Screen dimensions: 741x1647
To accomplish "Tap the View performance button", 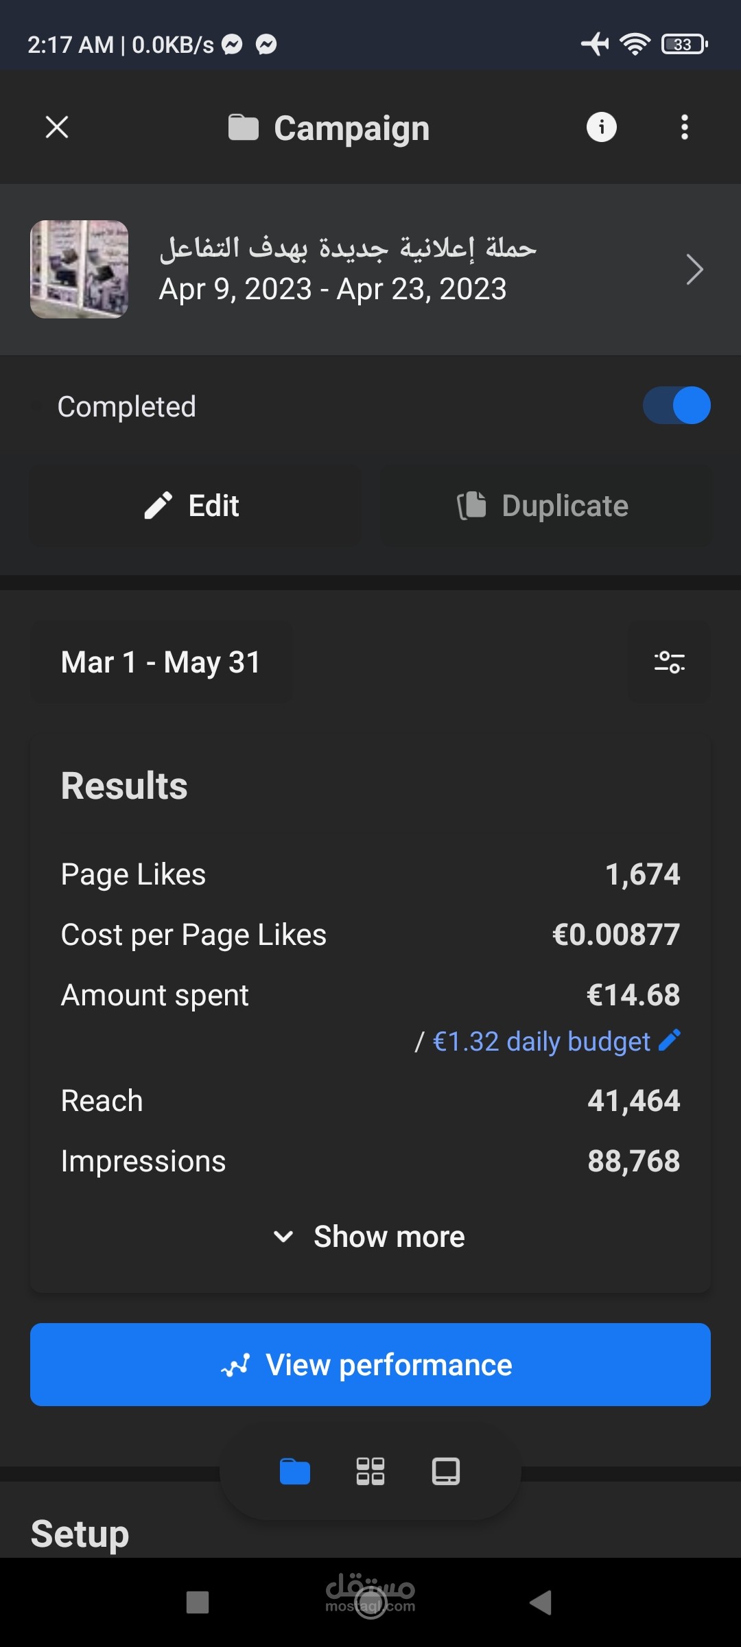I will (370, 1364).
